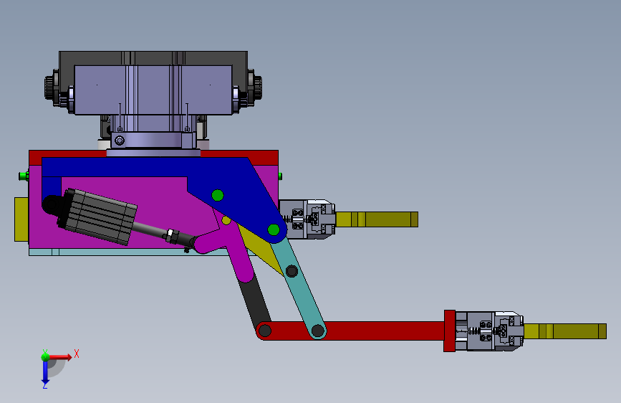Select the red end plate behind lower gripper

point(450,331)
